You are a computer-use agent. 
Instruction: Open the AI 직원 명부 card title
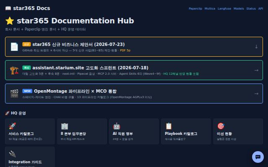pos(123,134)
